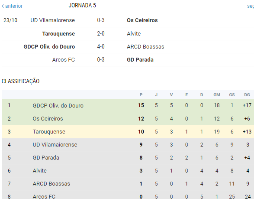Screen dimensions: 254x199
Task: Open the 0-3 Vilamaiorense vs Ceireiros result
Action: (101, 20)
